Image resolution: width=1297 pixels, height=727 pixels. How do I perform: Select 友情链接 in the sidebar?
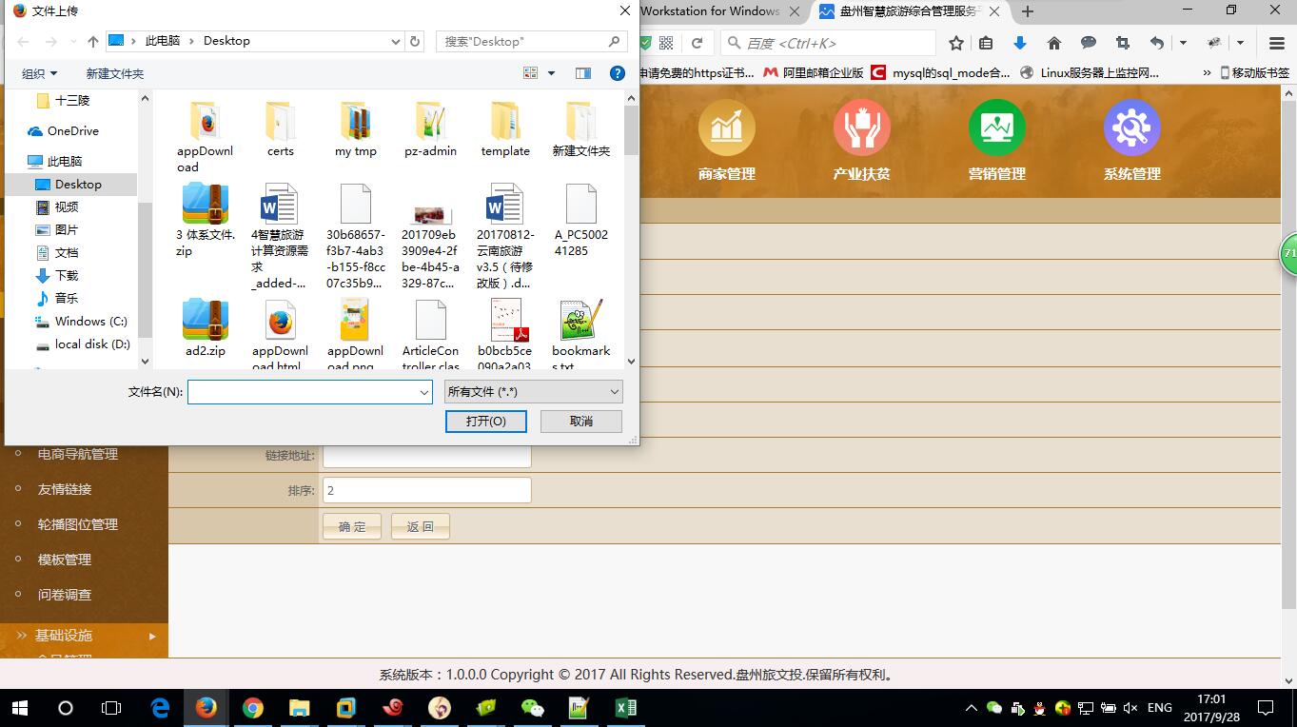pyautogui.click(x=65, y=489)
